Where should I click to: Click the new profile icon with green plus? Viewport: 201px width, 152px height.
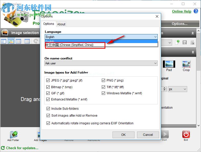(177, 43)
